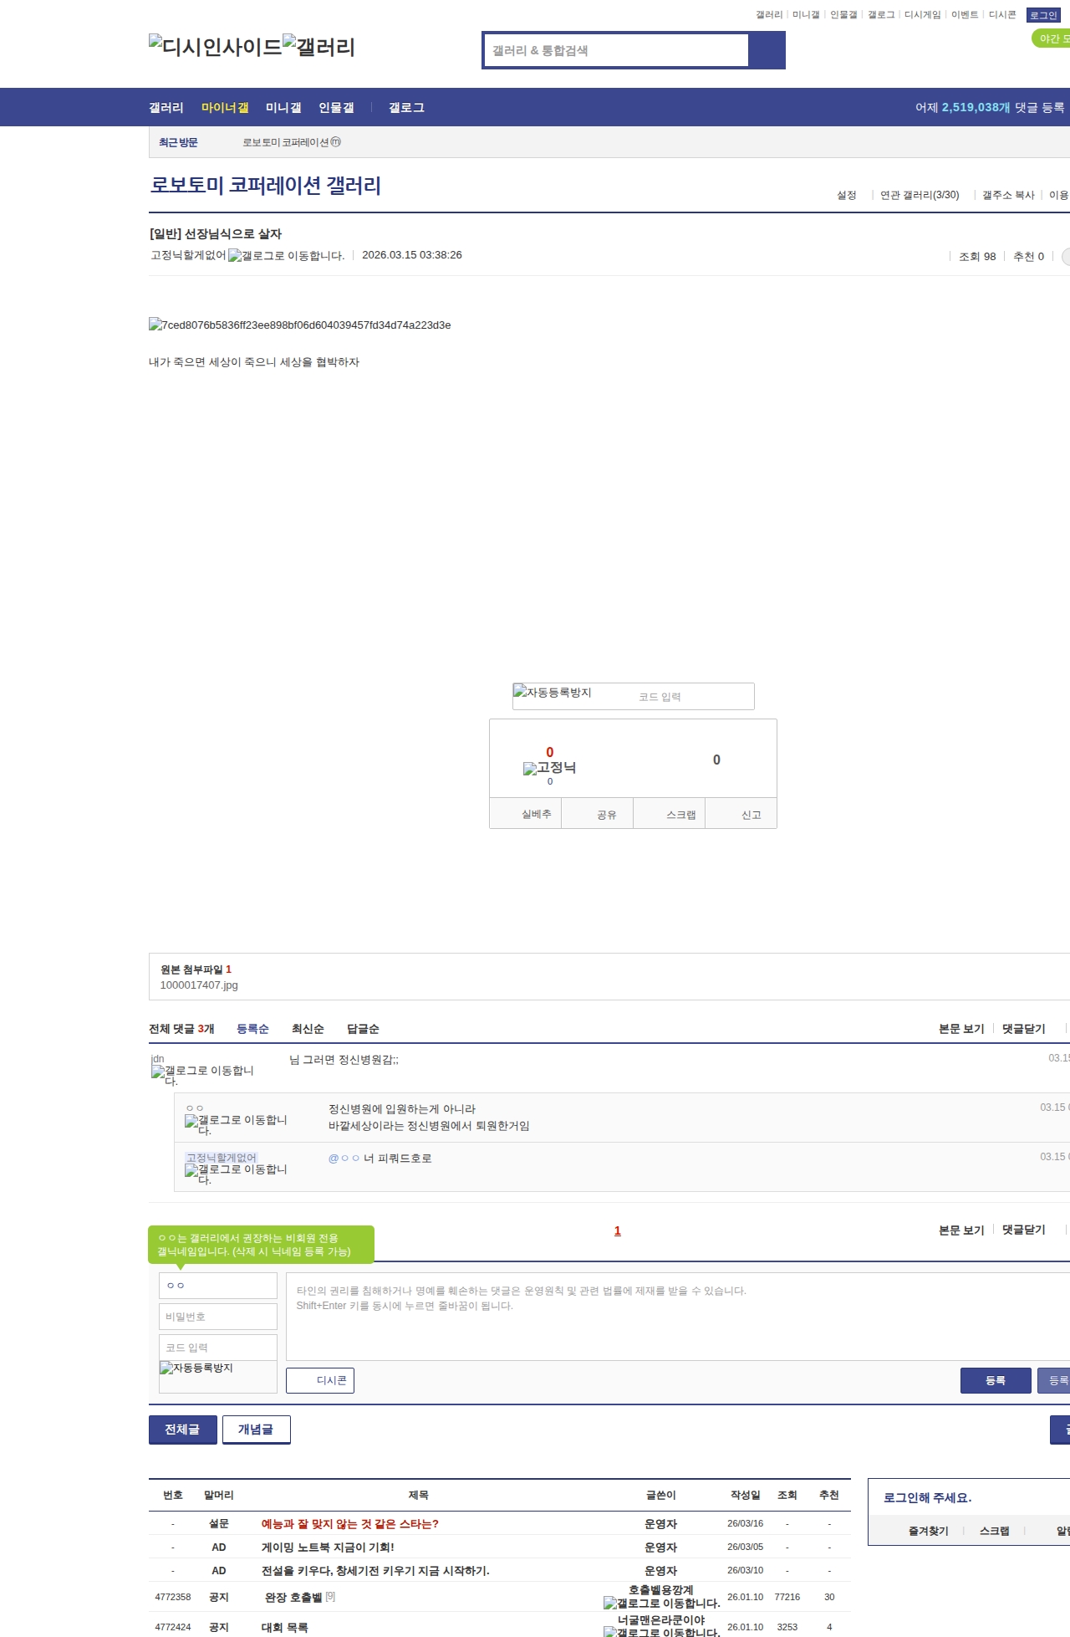Expand the 연관 갤러리(3/30) list
1070x1637 pixels.
[x=920, y=195]
